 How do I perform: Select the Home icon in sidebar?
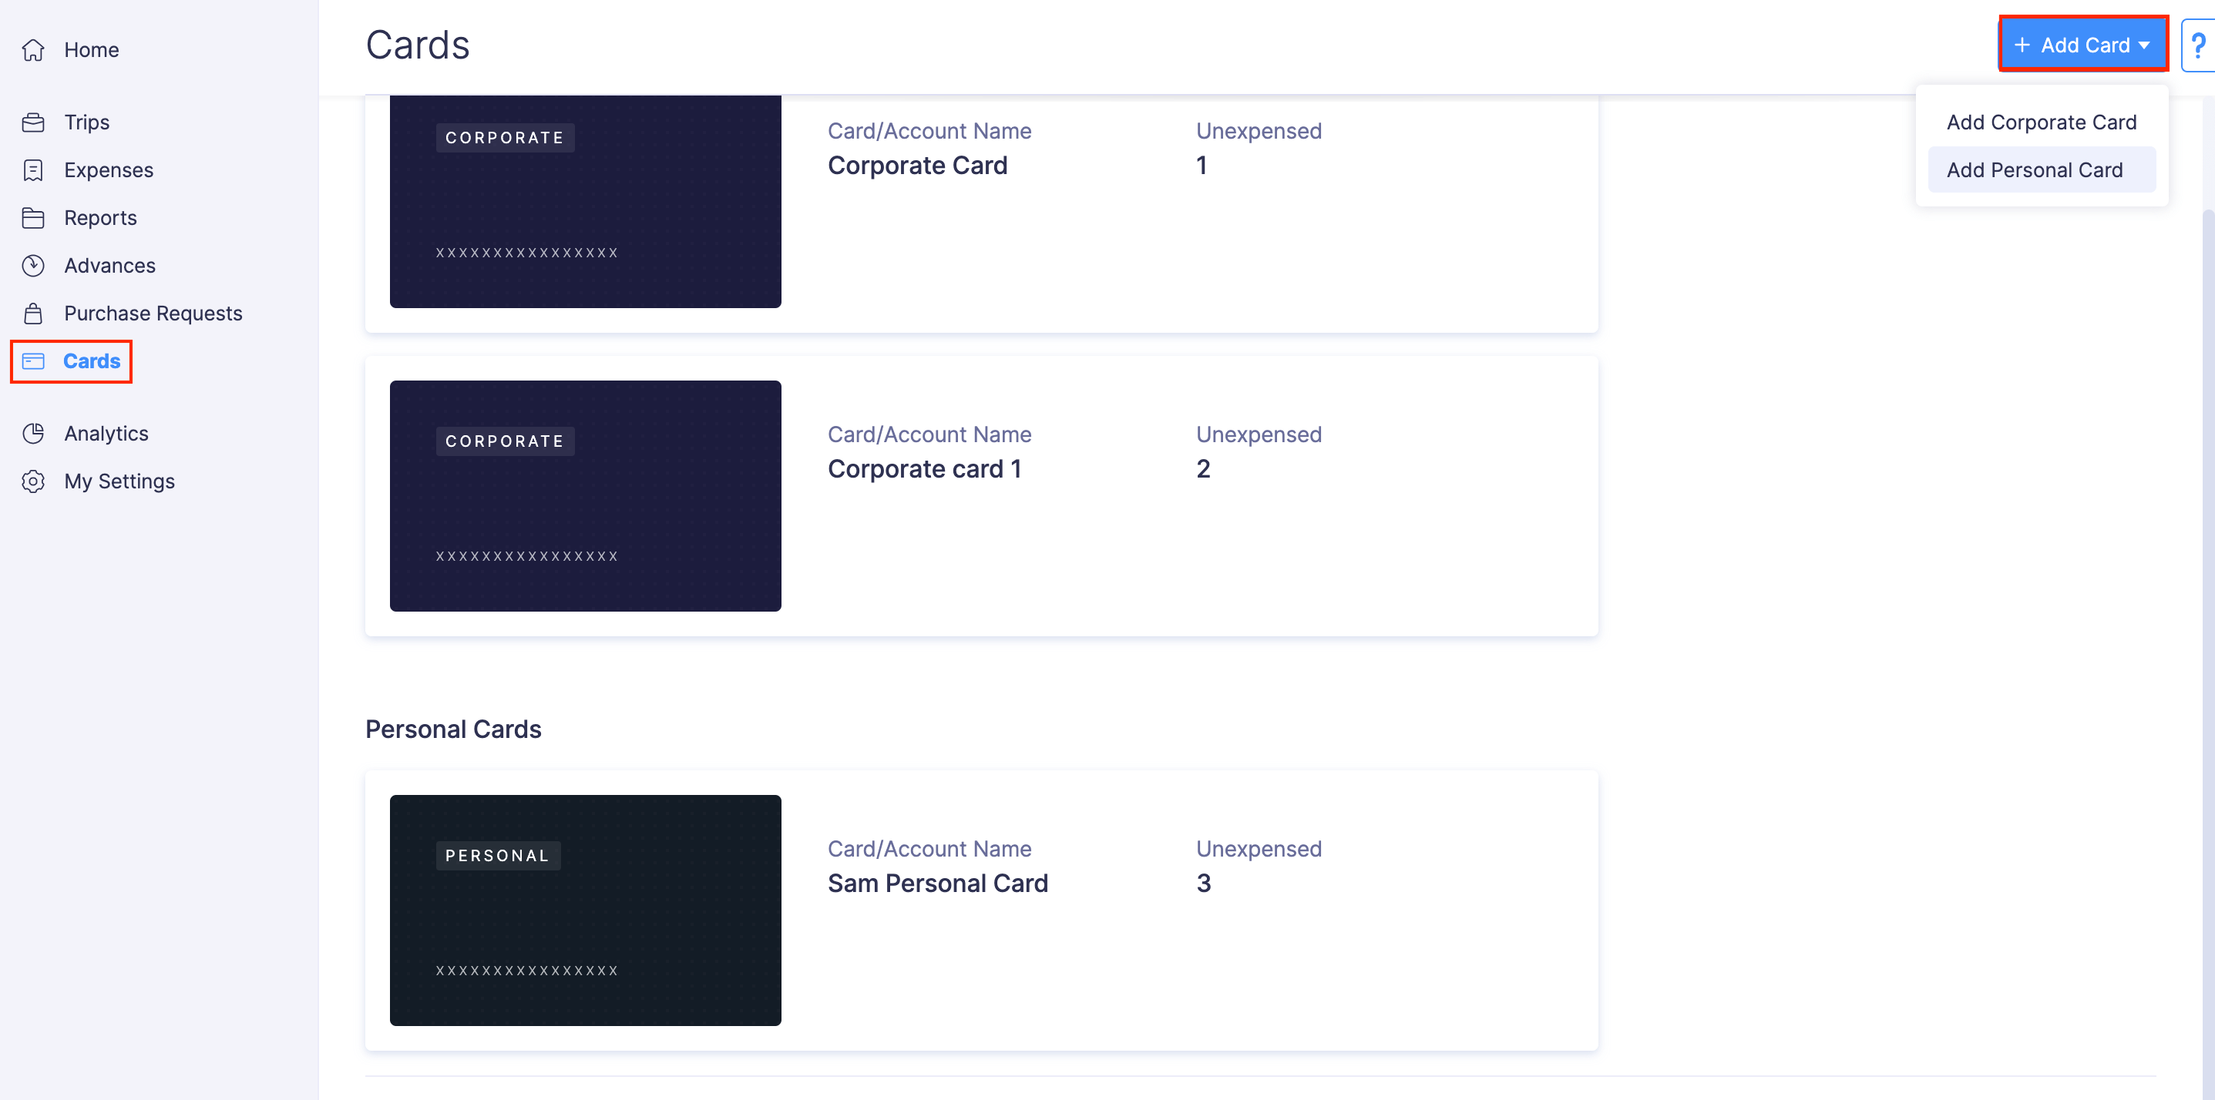point(32,50)
